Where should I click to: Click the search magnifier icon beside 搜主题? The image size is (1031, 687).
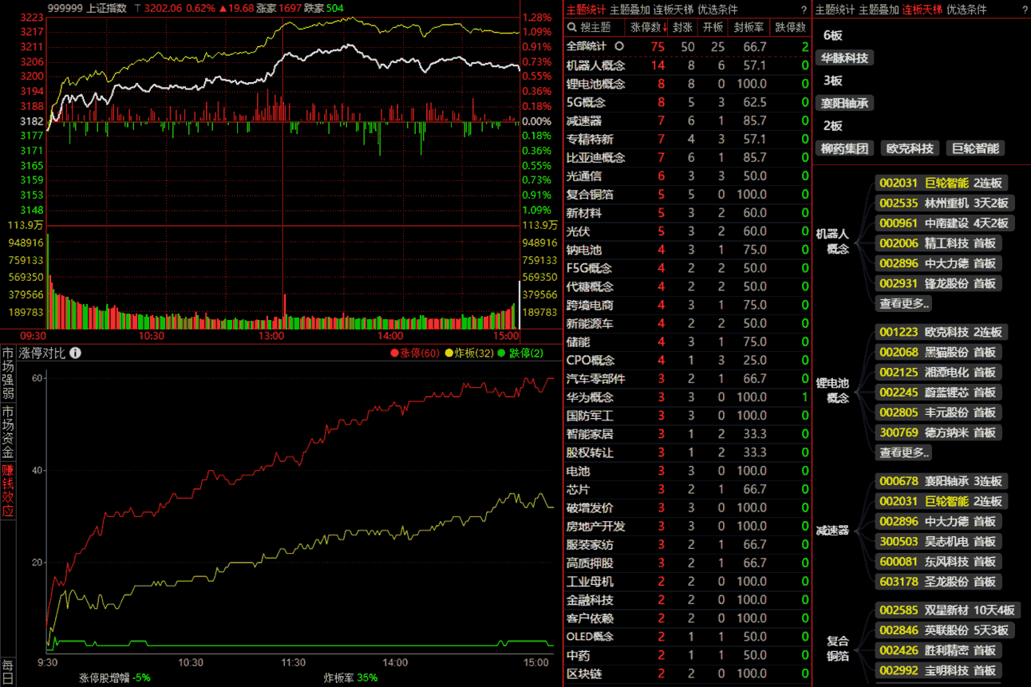pyautogui.click(x=571, y=27)
